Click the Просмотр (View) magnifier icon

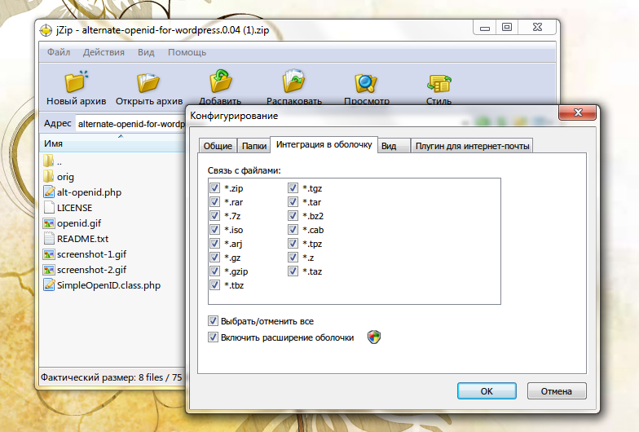[x=366, y=83]
